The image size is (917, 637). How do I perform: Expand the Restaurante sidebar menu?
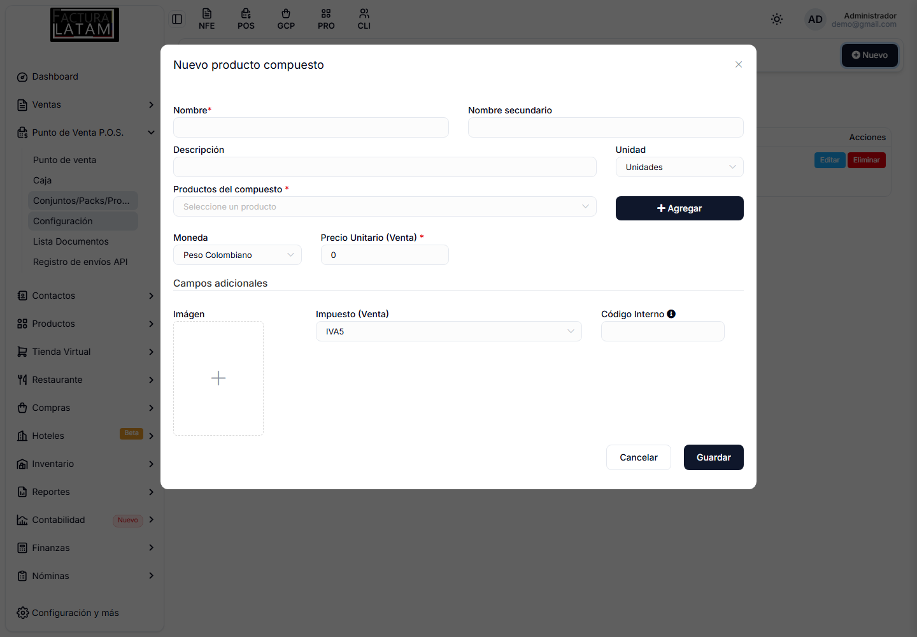85,380
